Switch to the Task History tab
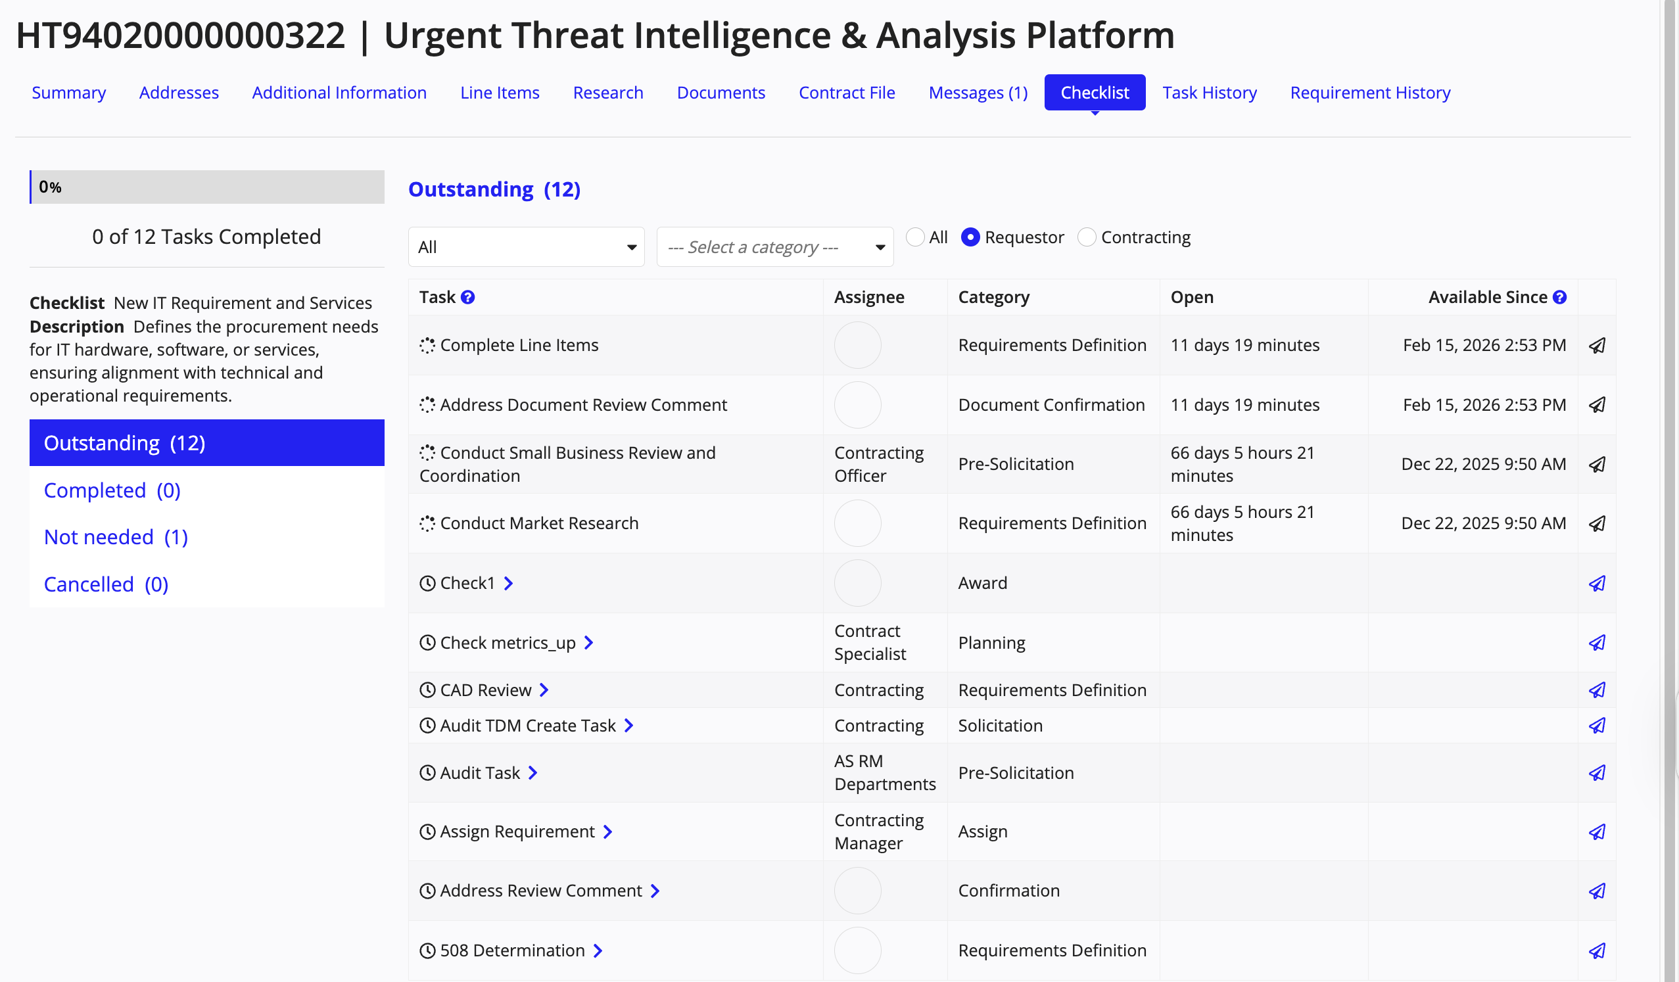Viewport: 1679px width, 982px height. 1209,93
